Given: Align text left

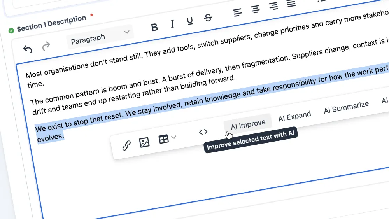Looking at the screenshot, I should pos(237,13).
